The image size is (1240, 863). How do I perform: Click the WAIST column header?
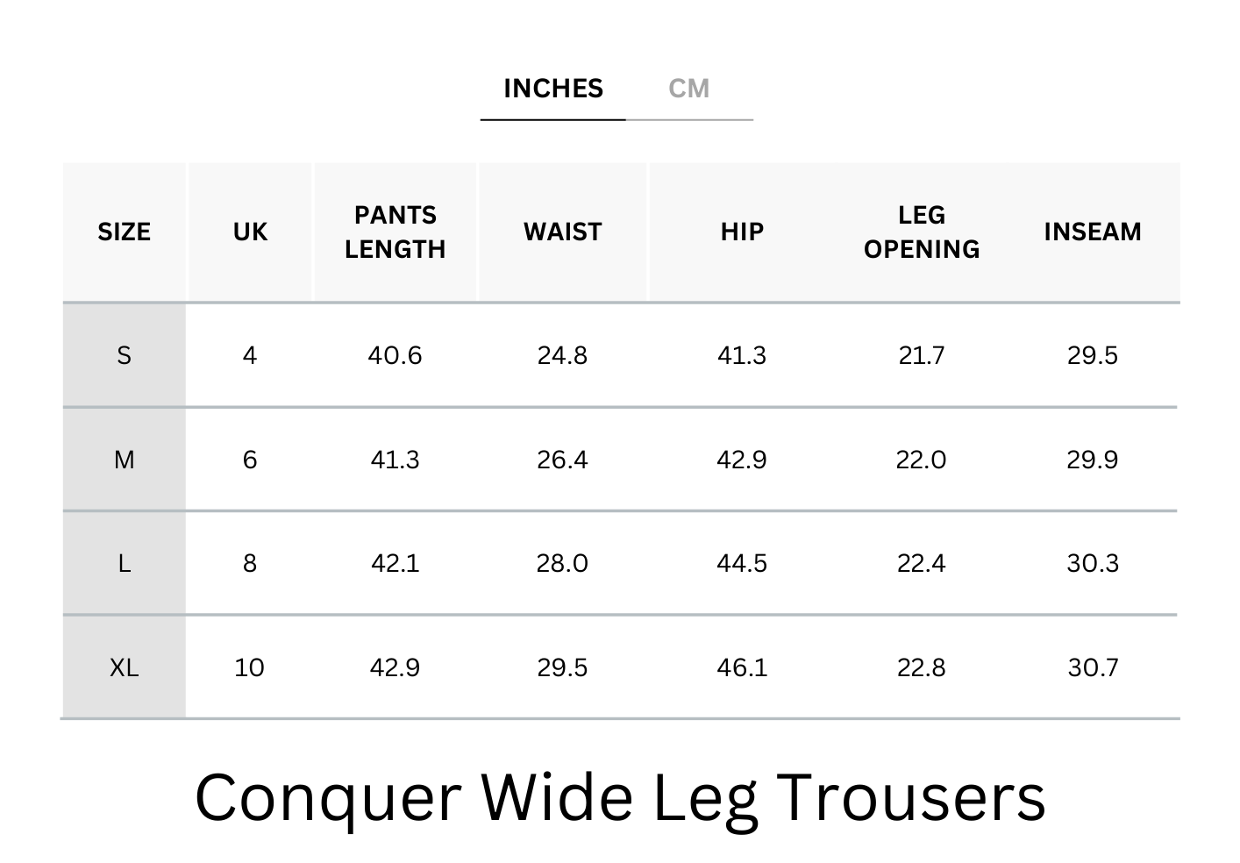(562, 232)
